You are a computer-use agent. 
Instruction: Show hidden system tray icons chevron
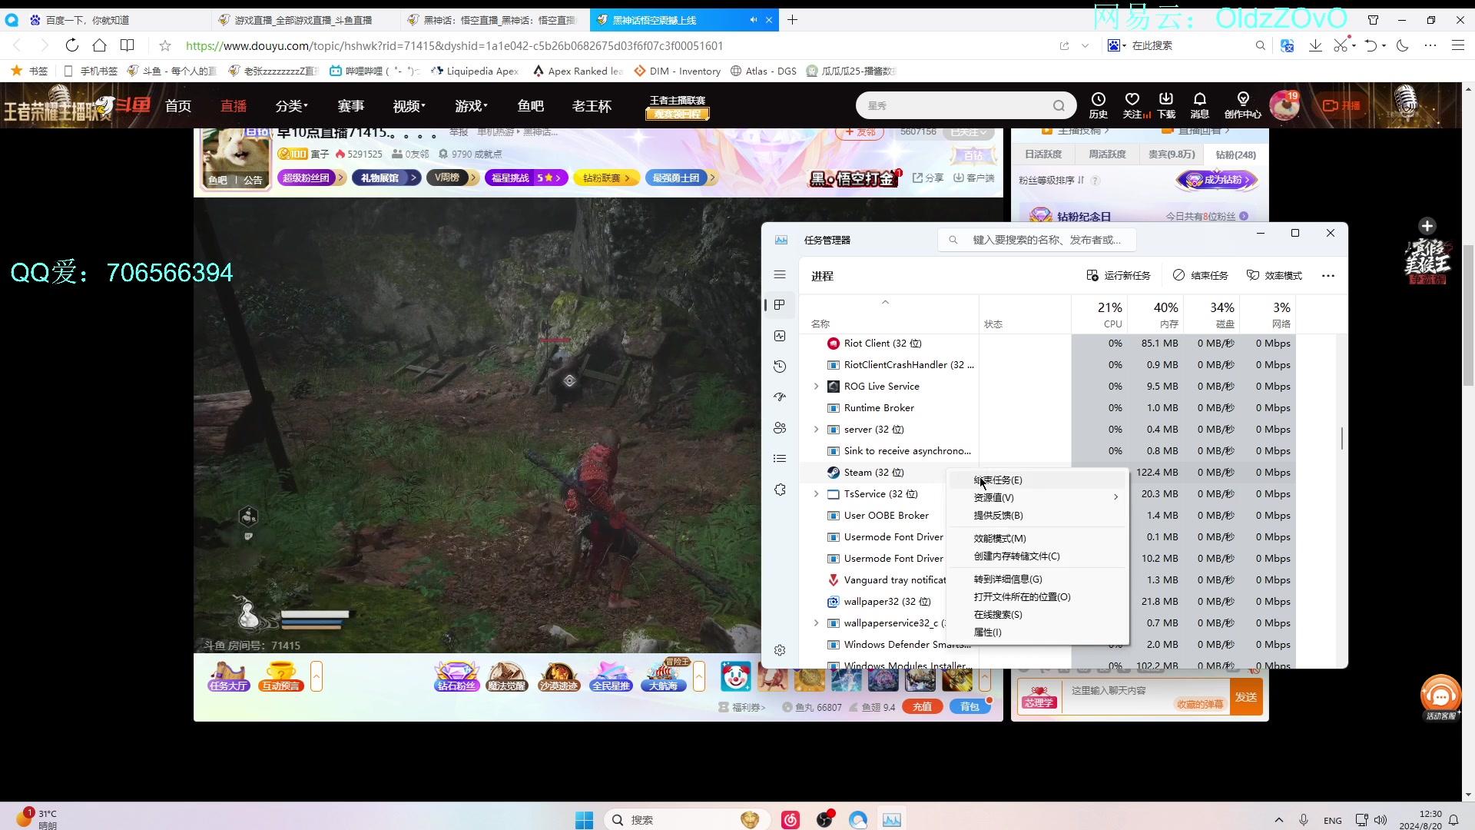(x=1278, y=820)
